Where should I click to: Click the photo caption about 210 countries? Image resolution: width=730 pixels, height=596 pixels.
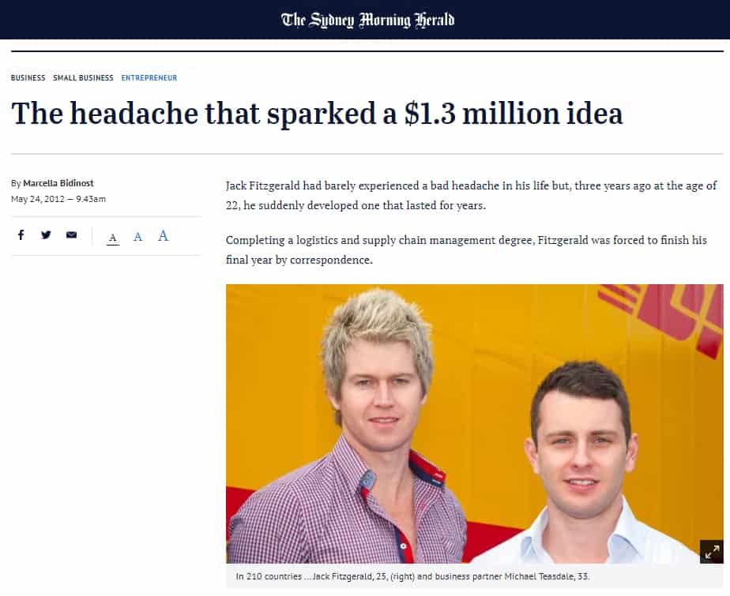412,576
